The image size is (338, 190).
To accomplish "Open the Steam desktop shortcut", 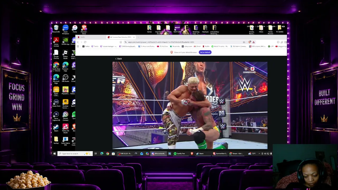I will click(x=56, y=128).
